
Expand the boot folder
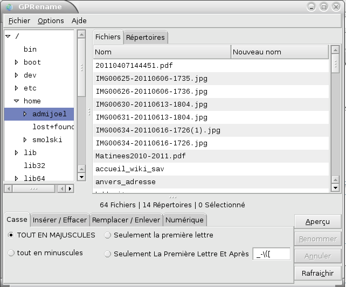coord(17,62)
